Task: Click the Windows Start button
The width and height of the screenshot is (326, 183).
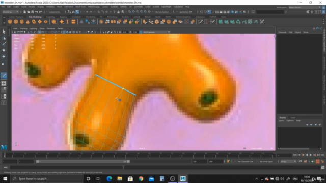Action: coord(5,178)
